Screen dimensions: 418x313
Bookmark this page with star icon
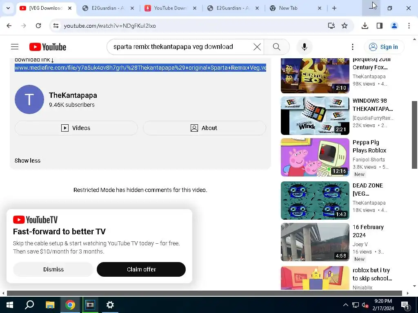click(345, 26)
